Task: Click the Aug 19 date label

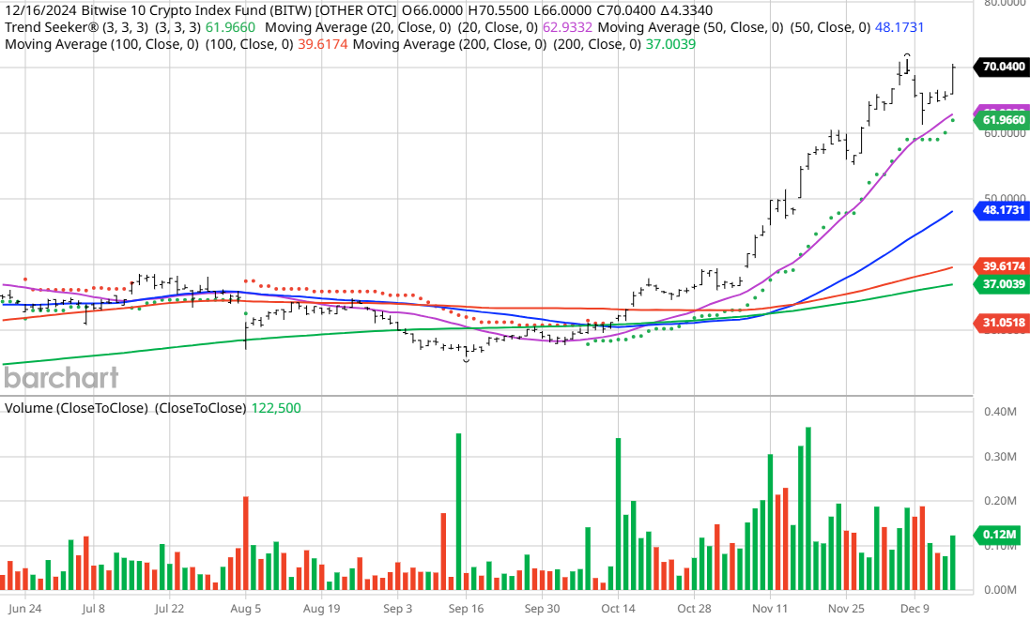Action: click(322, 608)
